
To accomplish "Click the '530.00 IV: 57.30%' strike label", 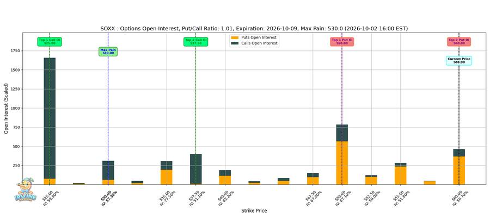I will pos(108,198).
